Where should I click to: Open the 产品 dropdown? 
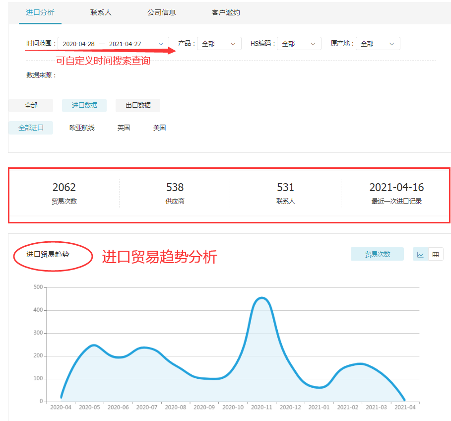tap(219, 44)
